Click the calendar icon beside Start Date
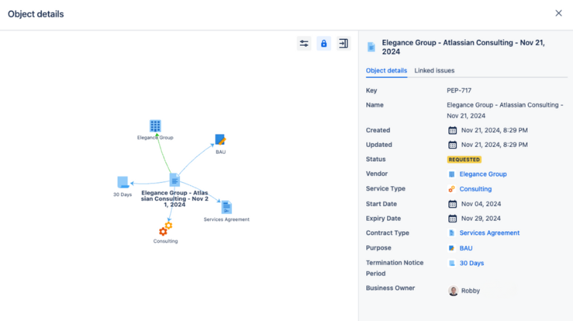The image size is (573, 321). [x=452, y=204]
